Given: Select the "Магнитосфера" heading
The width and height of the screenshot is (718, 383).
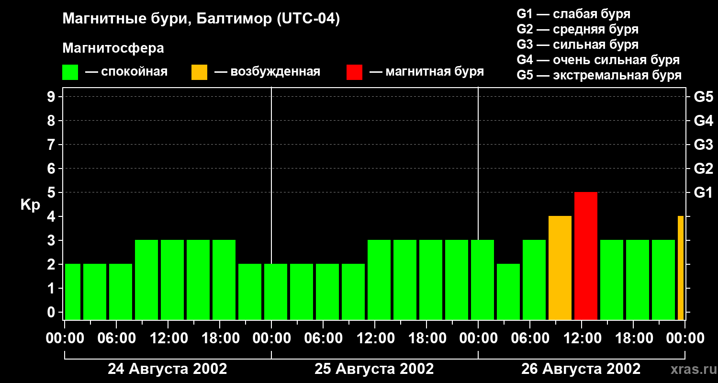Looking at the screenshot, I should (x=113, y=48).
